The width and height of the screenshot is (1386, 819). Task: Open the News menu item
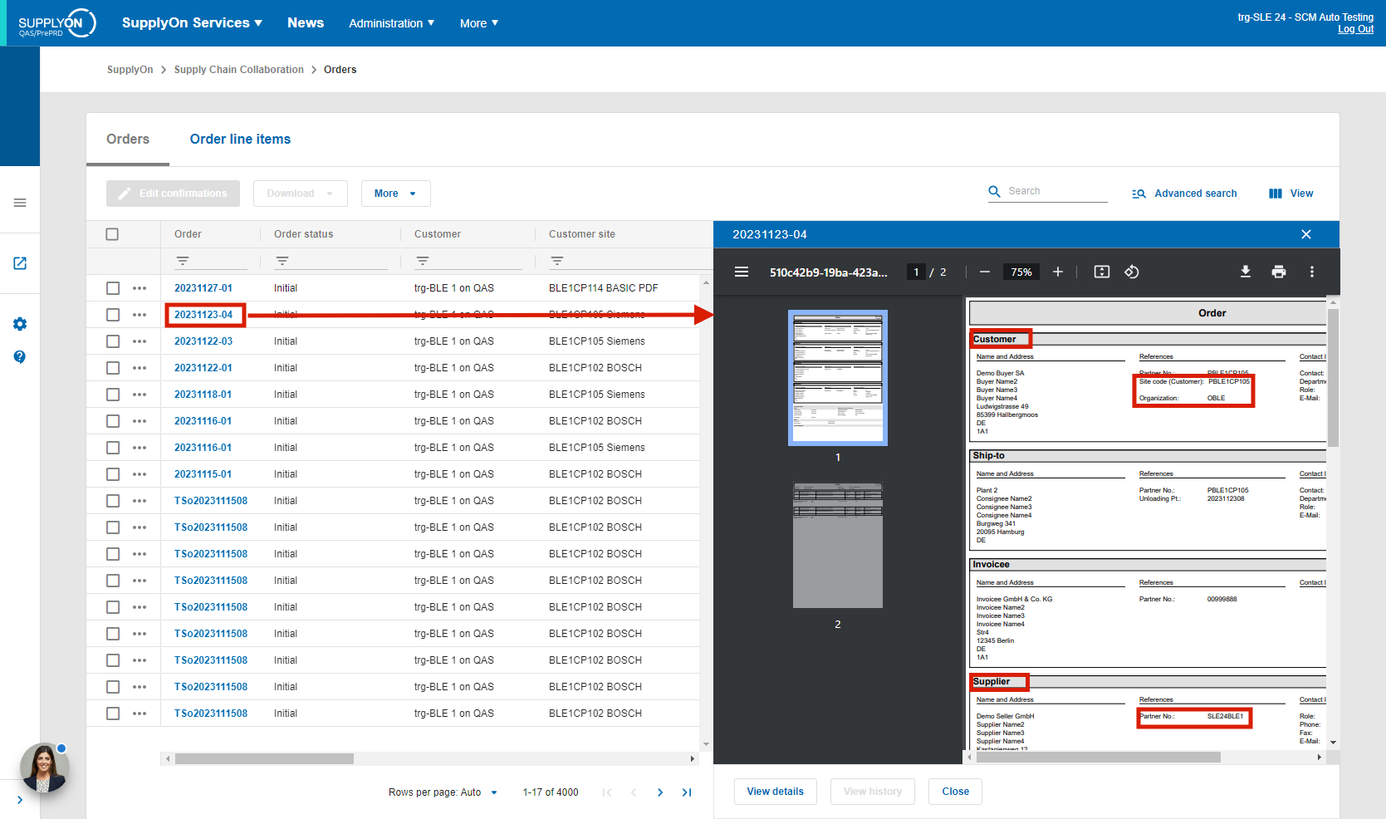tap(306, 23)
